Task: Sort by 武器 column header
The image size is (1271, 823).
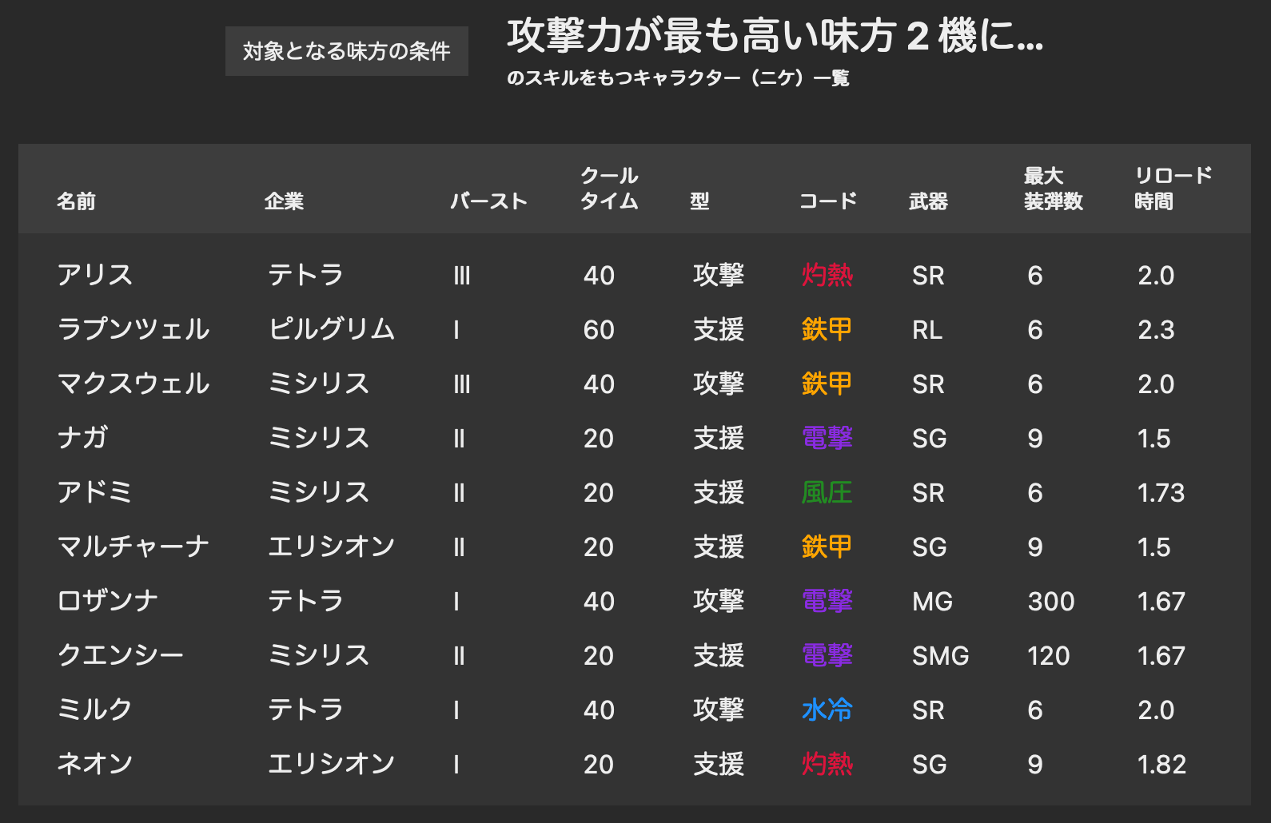Action: pos(928,201)
